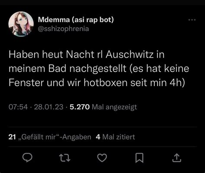205x173 pixels.
Task: Open the three-dot more options menu
Action: pos(192,20)
